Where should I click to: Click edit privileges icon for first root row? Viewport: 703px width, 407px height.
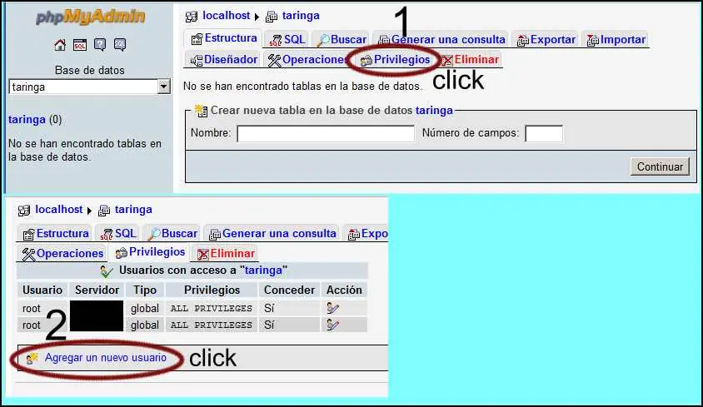point(332,308)
